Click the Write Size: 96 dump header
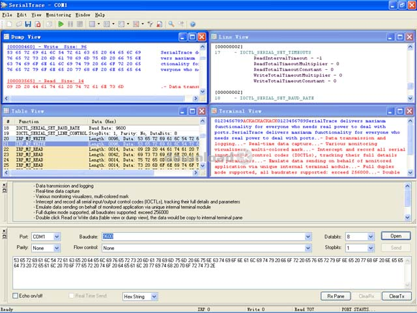Image resolution: width=417 pixels, height=313 pixels. point(47,46)
